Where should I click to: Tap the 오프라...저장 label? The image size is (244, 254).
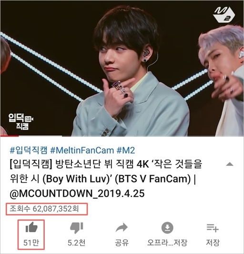click(x=167, y=243)
